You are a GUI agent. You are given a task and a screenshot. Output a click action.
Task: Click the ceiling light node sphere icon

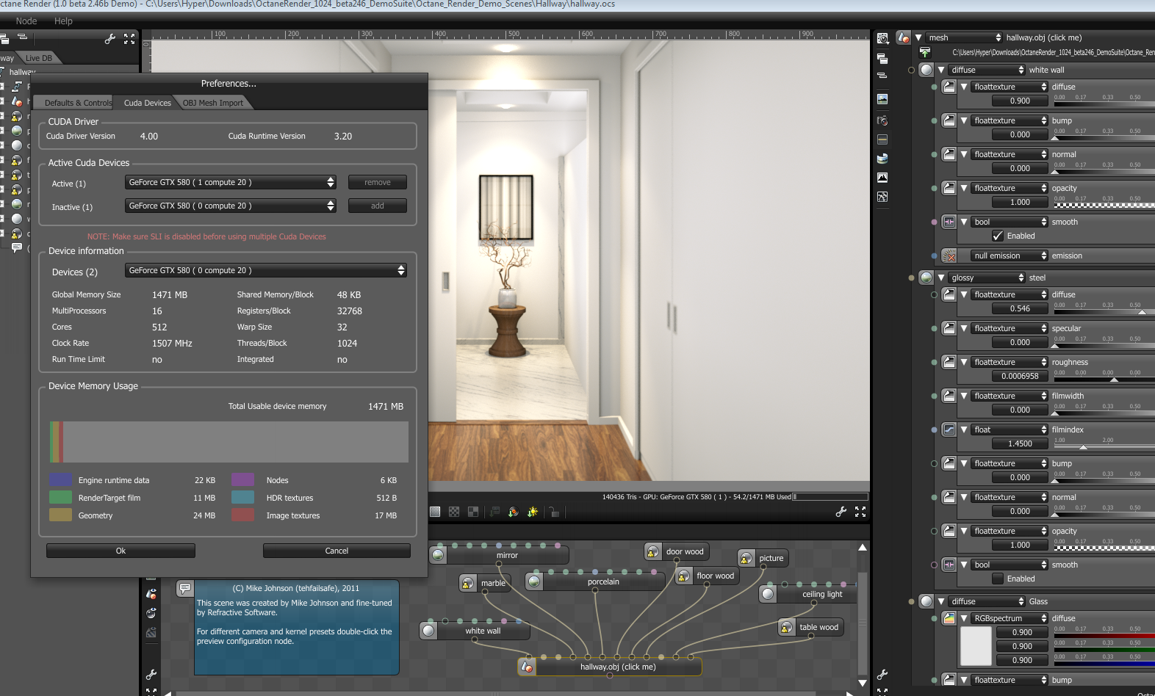(768, 594)
